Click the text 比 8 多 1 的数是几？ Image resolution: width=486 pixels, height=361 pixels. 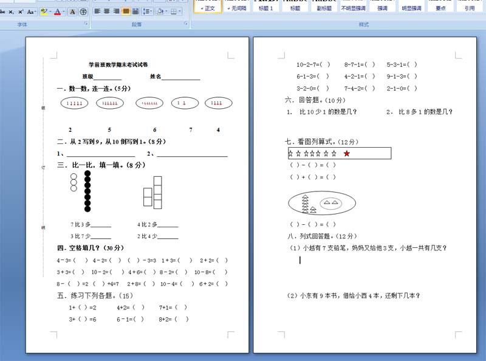[x=426, y=112]
